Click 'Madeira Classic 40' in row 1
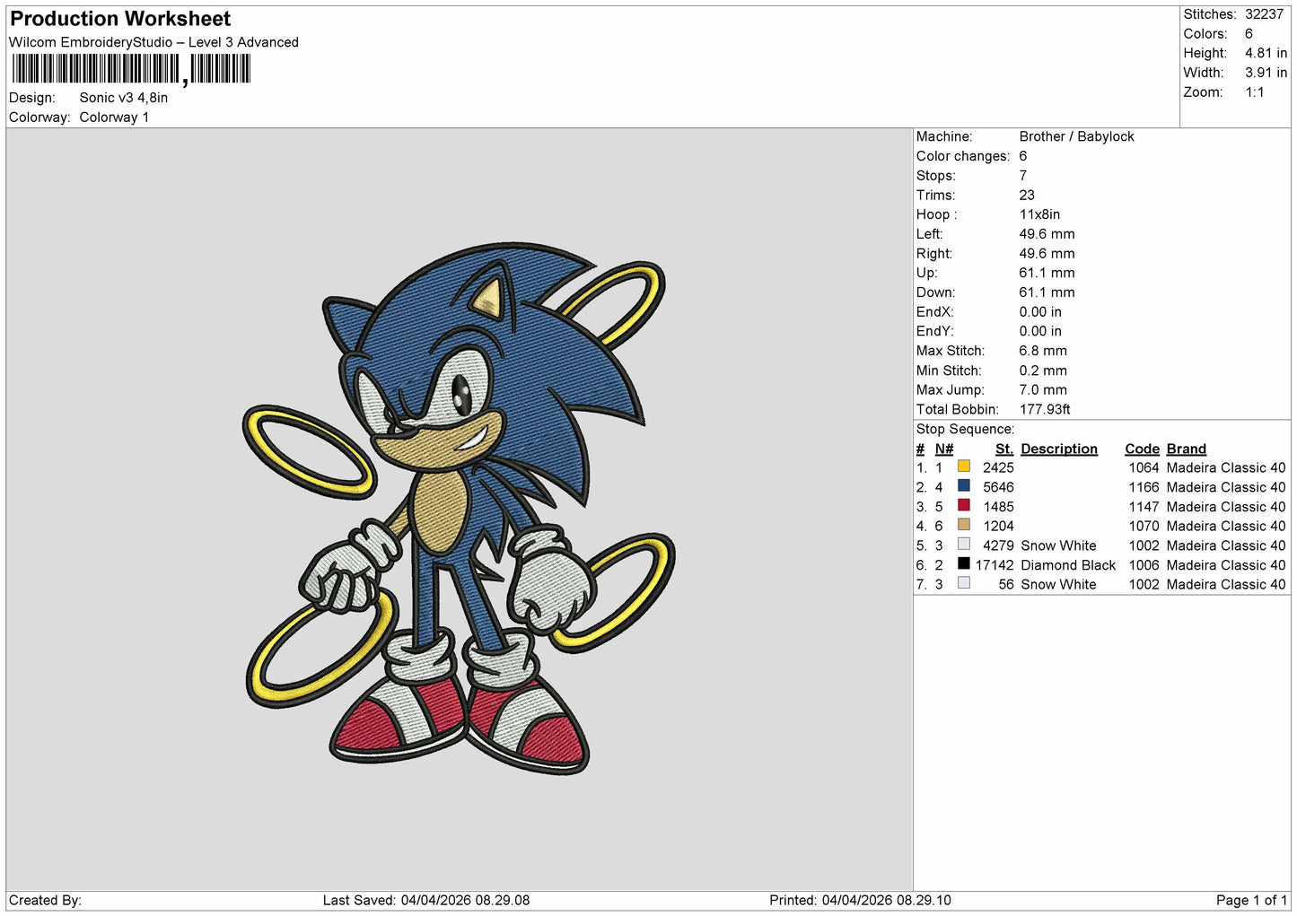Viewport: 1297px width, 916px height. [x=1225, y=467]
